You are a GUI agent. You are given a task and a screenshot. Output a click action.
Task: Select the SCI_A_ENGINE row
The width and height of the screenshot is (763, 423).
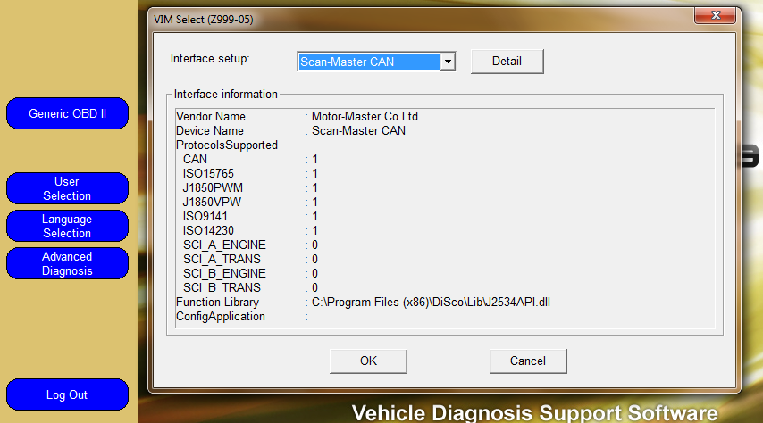pyautogui.click(x=249, y=245)
